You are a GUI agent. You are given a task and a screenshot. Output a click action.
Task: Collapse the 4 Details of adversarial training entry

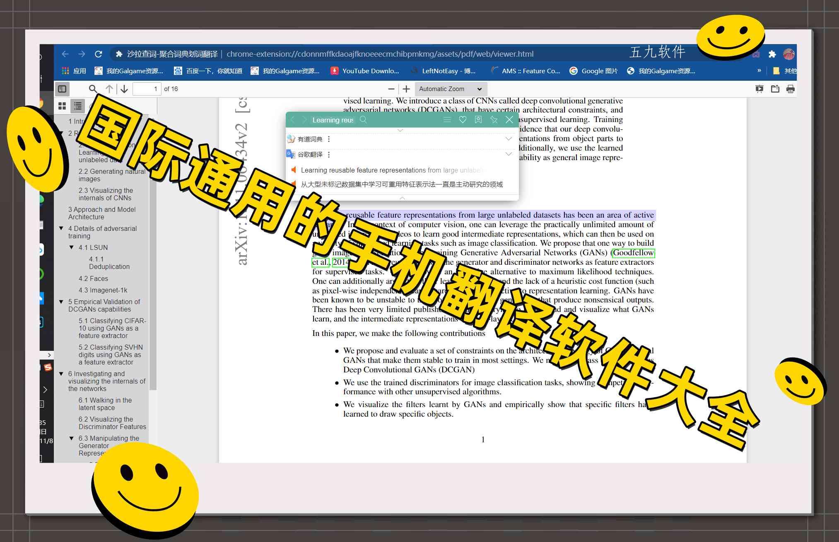[x=62, y=228]
